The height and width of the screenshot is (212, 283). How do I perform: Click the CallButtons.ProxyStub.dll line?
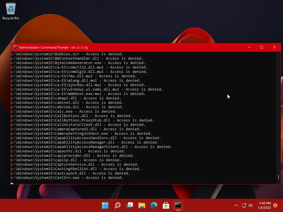(82, 120)
